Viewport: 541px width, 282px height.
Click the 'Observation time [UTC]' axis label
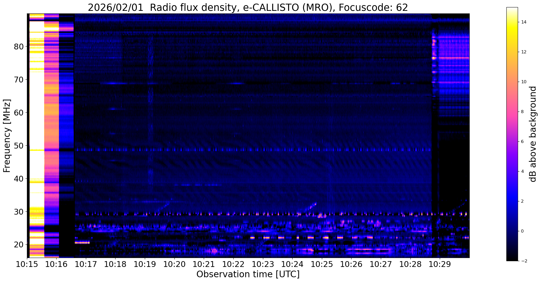[248, 274]
